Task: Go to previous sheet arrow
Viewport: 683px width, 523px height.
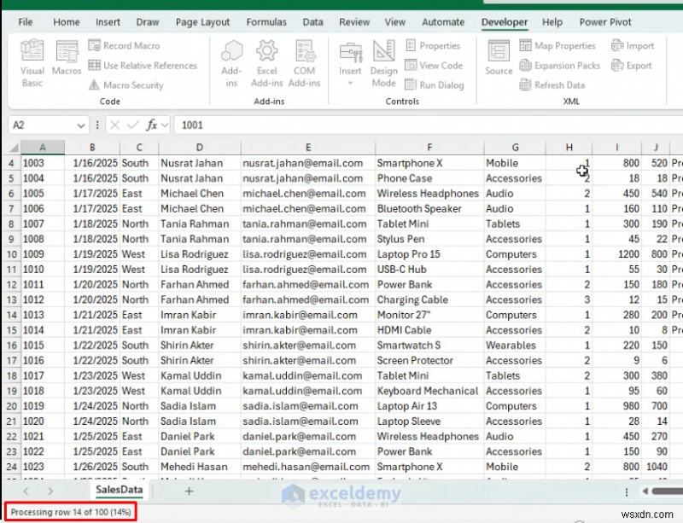Action: [x=26, y=491]
